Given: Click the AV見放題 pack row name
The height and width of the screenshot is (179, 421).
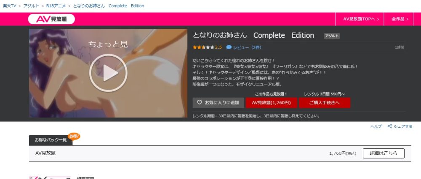Looking at the screenshot, I should 45,153.
